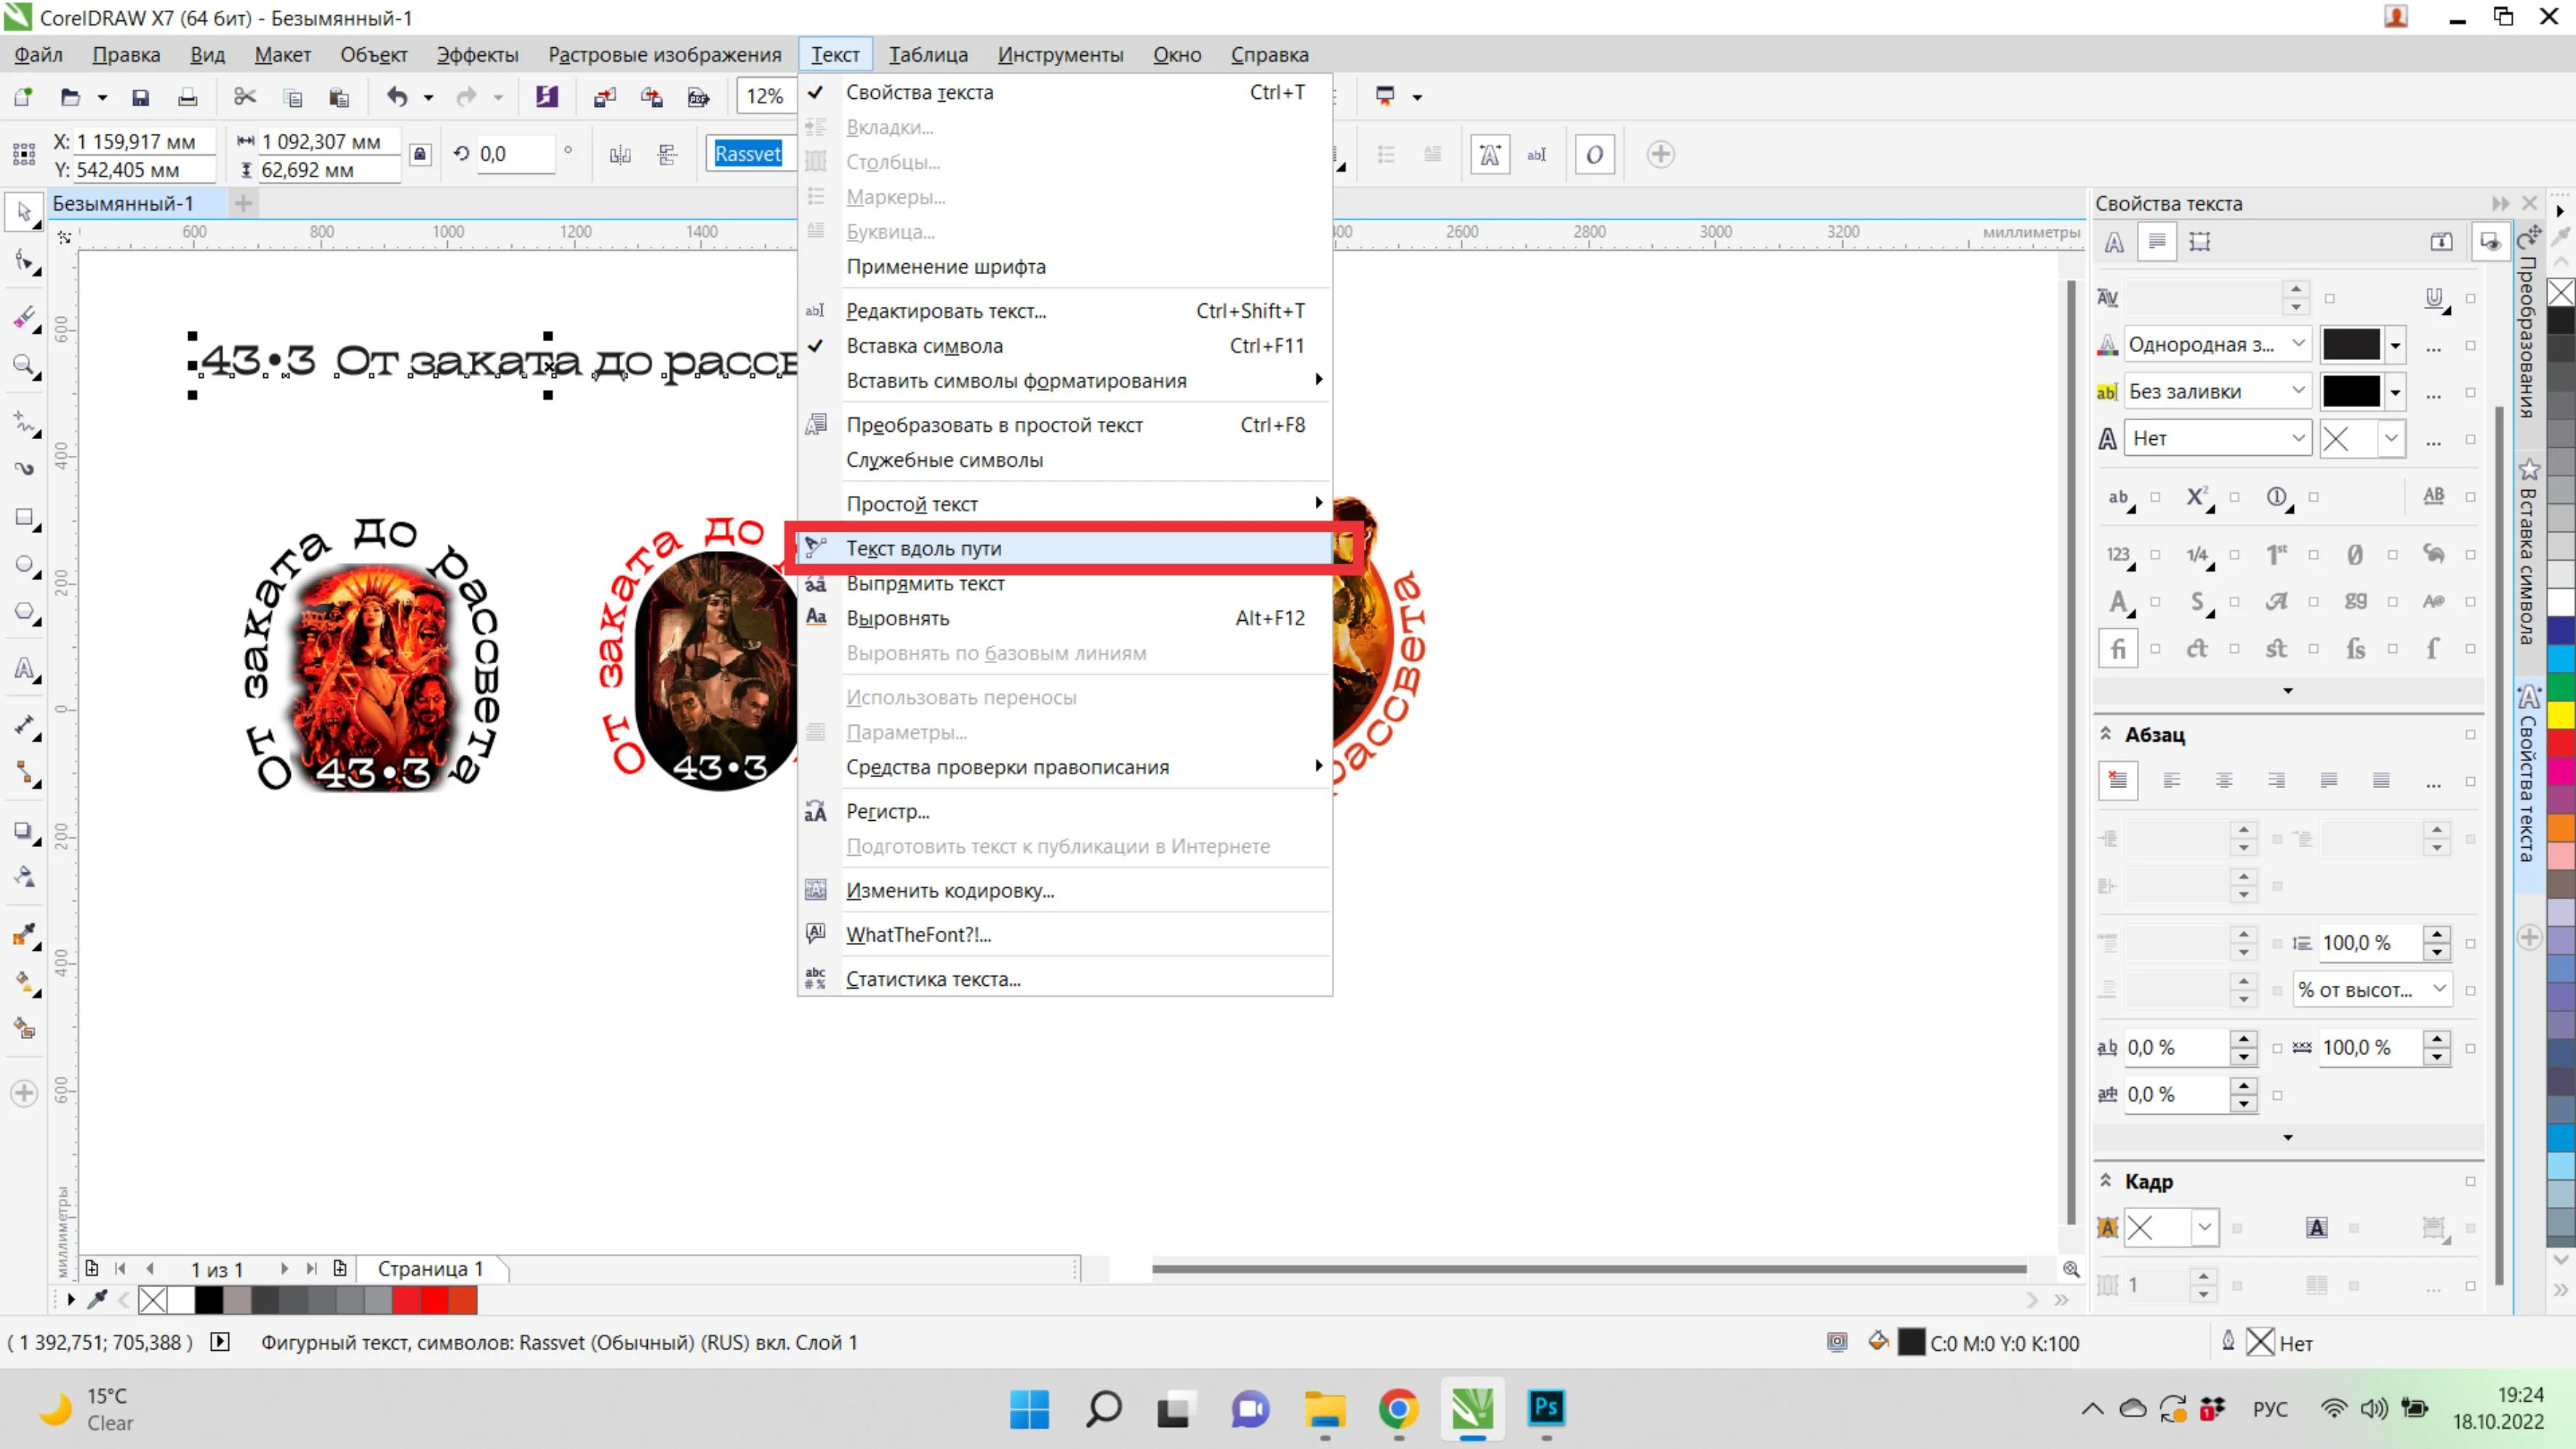Select the Text tool in the toolbox

click(x=24, y=668)
